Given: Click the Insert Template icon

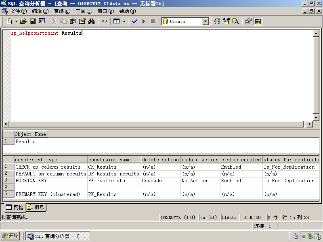Looking at the screenshot, I should [x=42, y=21].
